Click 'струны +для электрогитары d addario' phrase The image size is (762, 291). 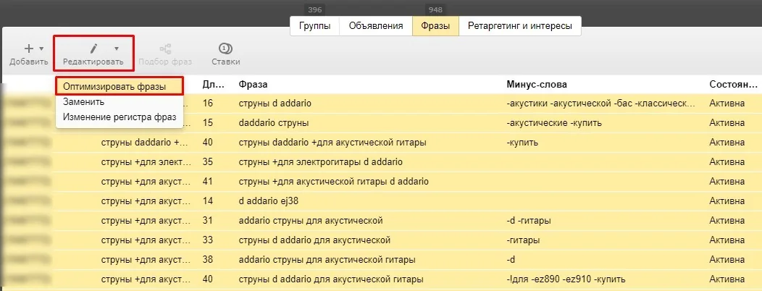pyautogui.click(x=321, y=161)
